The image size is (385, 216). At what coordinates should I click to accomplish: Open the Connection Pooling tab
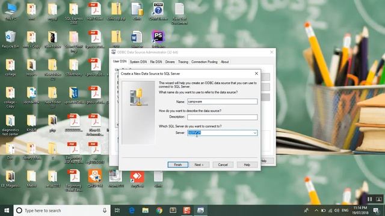205,62
